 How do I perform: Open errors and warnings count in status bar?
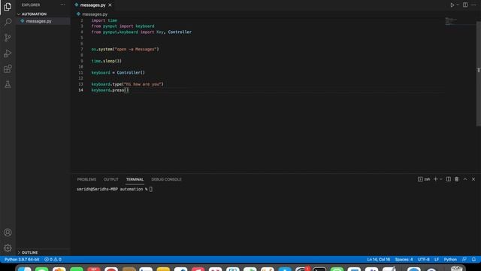coord(53,260)
